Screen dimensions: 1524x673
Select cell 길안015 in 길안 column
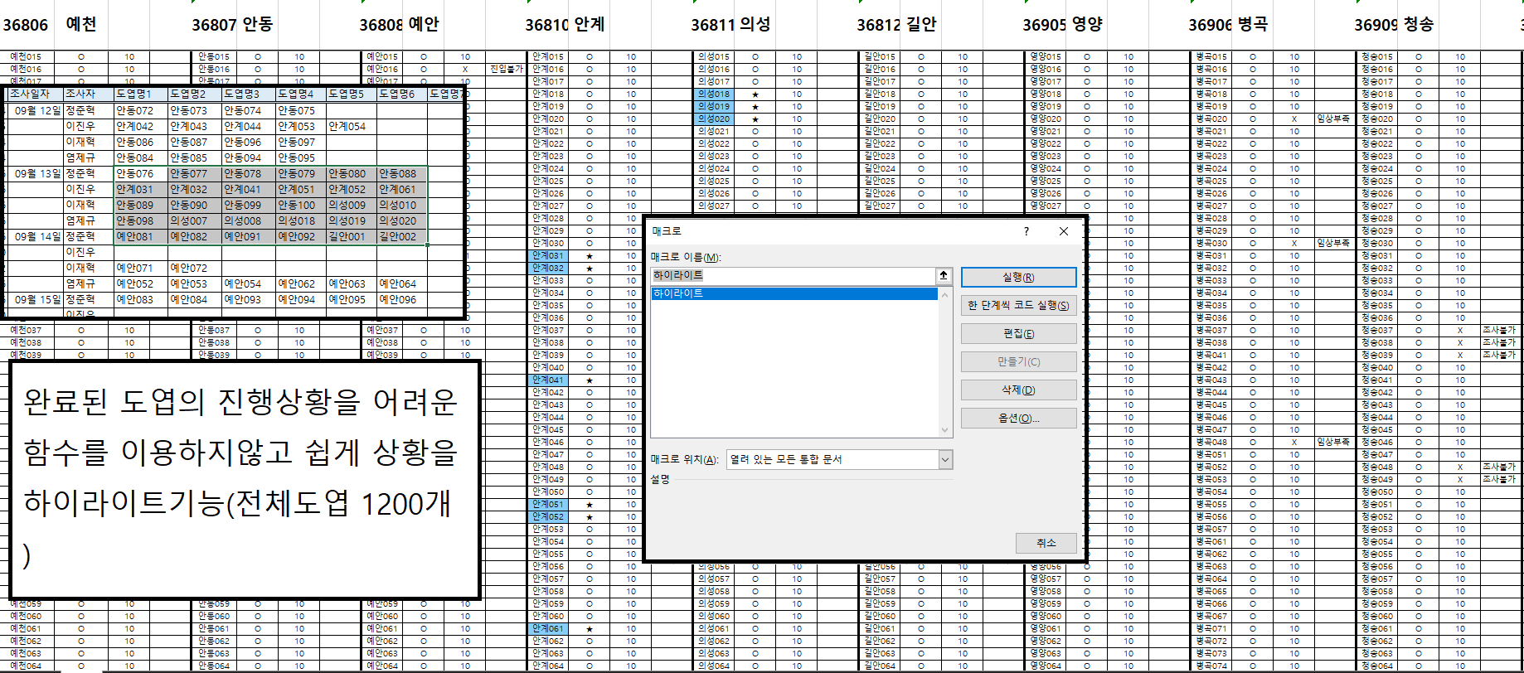point(880,57)
